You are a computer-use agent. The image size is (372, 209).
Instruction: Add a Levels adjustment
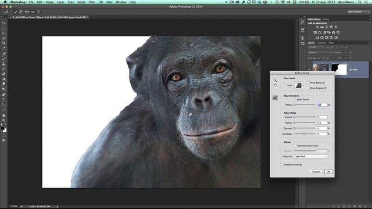pos(322,27)
